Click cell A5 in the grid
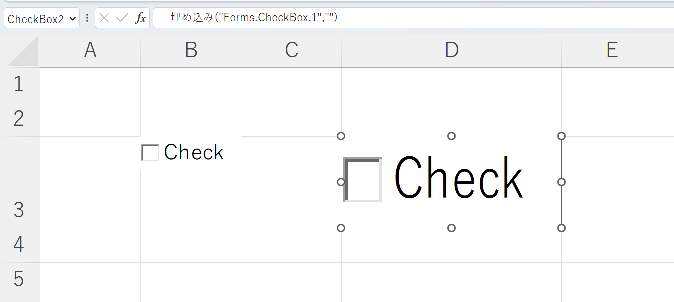The height and width of the screenshot is (302, 674). click(90, 279)
